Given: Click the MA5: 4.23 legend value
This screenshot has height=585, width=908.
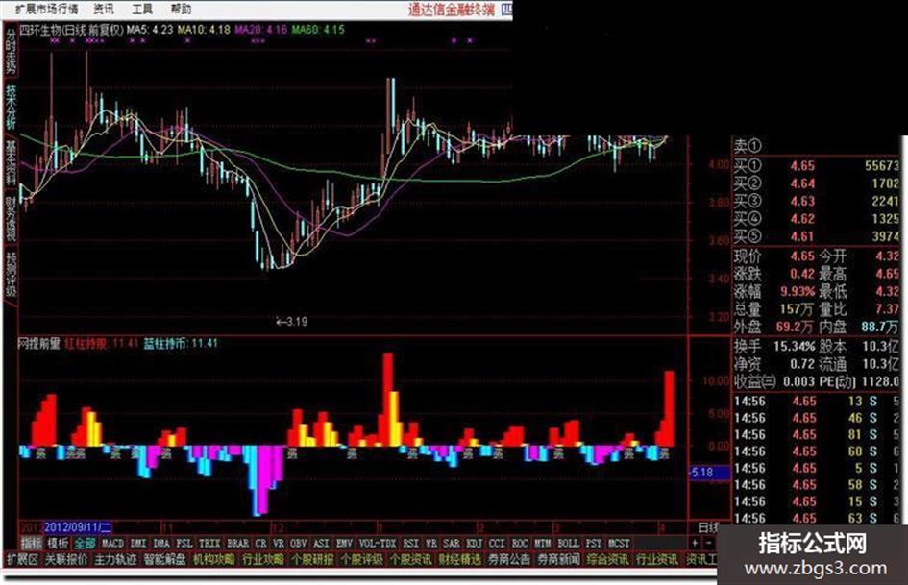Looking at the screenshot, I should pyautogui.click(x=150, y=30).
